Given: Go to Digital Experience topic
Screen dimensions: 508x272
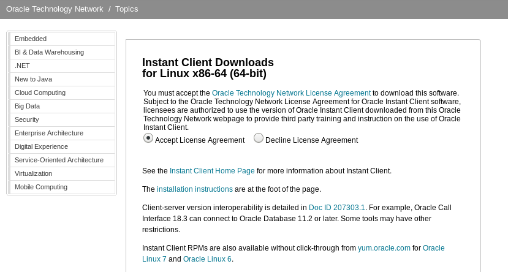Looking at the screenshot, I should pos(61,146).
